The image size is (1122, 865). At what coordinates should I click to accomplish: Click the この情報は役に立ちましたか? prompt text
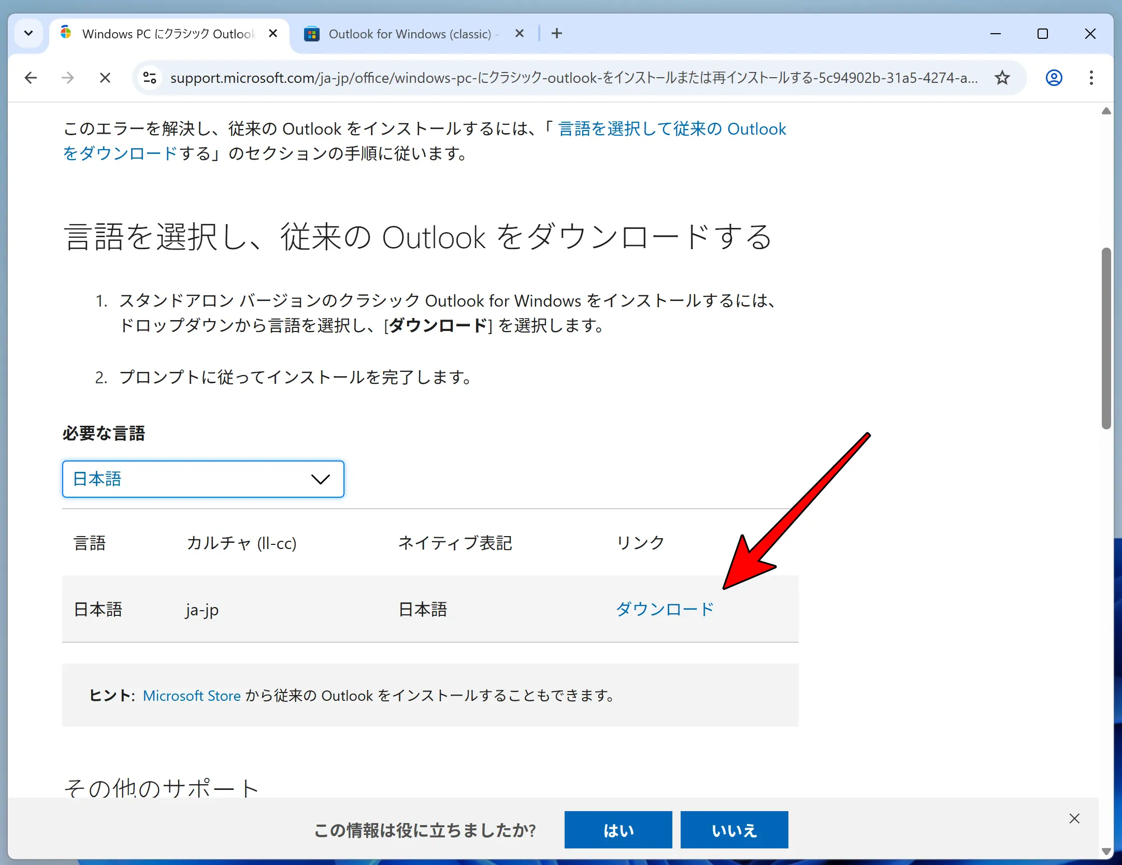click(x=425, y=830)
